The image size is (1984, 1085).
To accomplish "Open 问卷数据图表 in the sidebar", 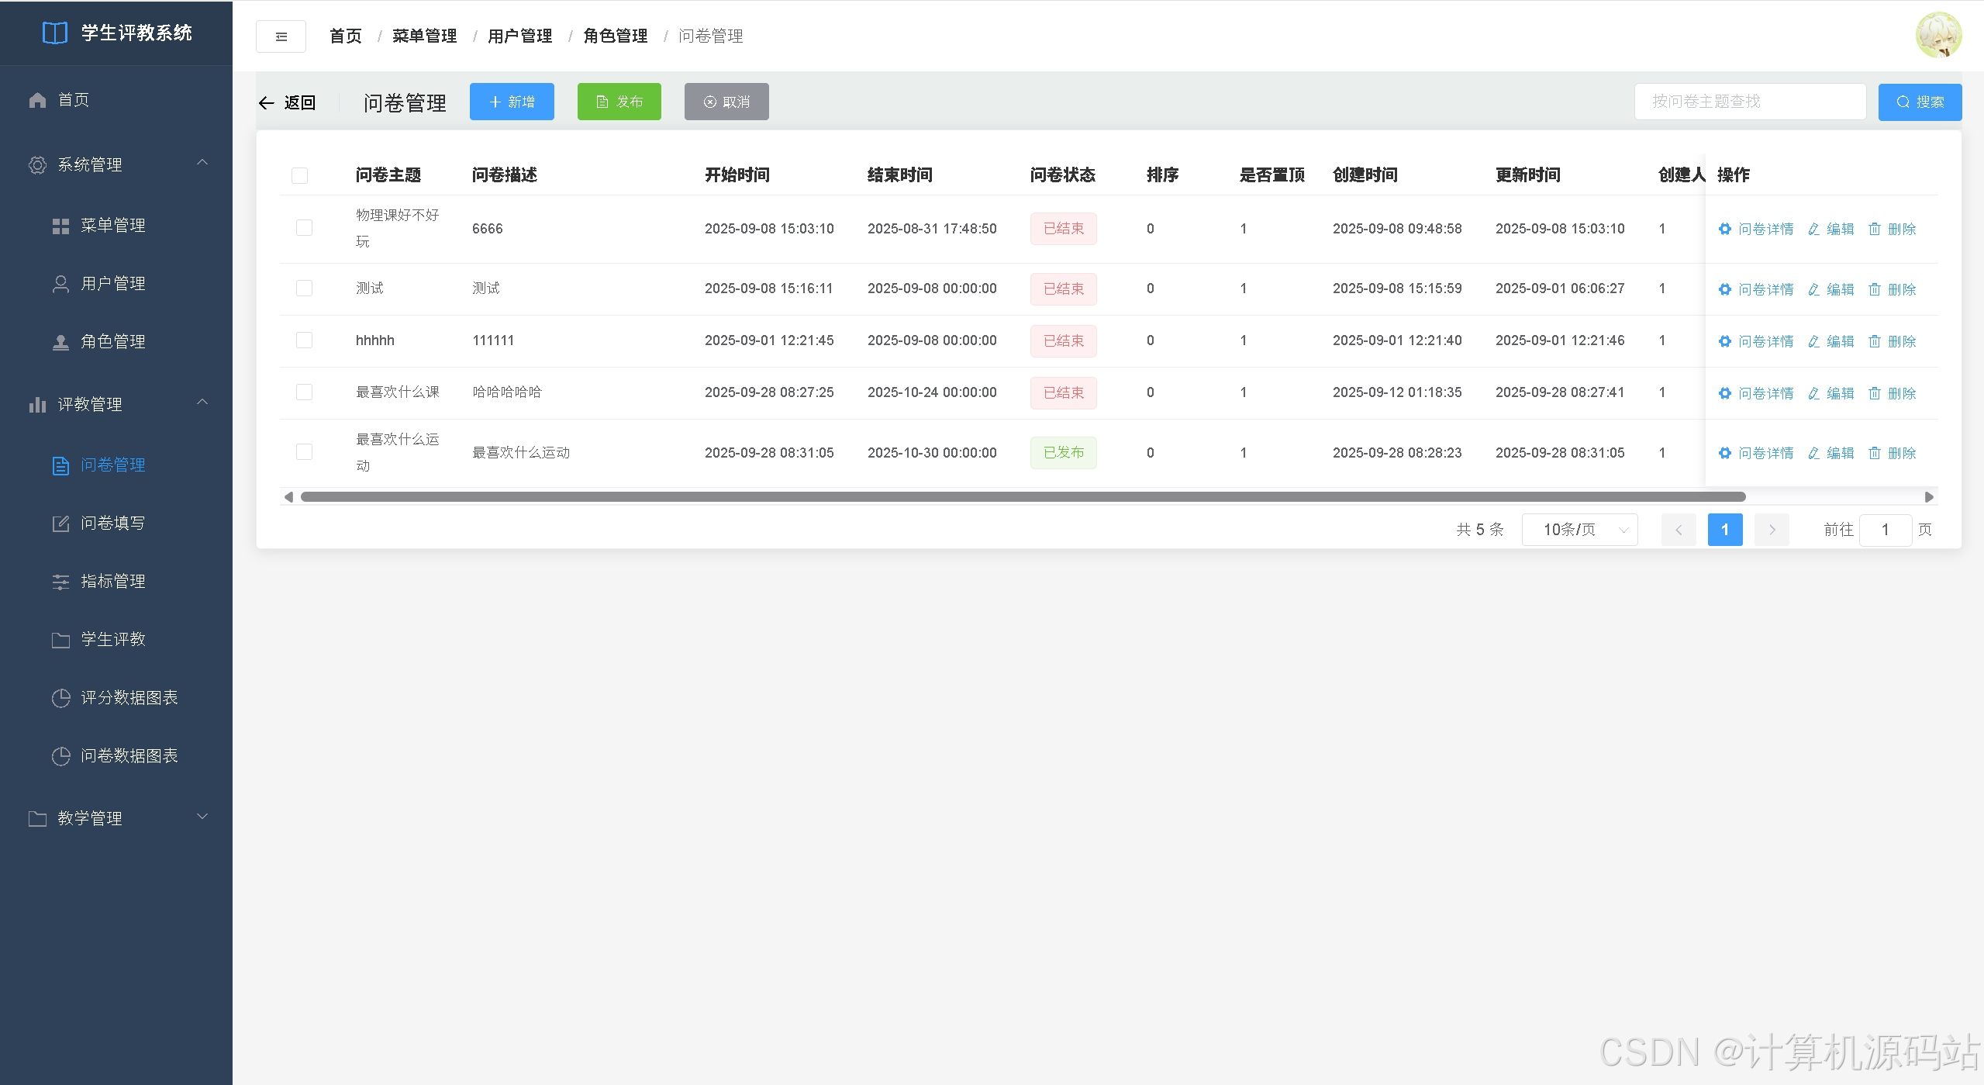I will coord(116,756).
